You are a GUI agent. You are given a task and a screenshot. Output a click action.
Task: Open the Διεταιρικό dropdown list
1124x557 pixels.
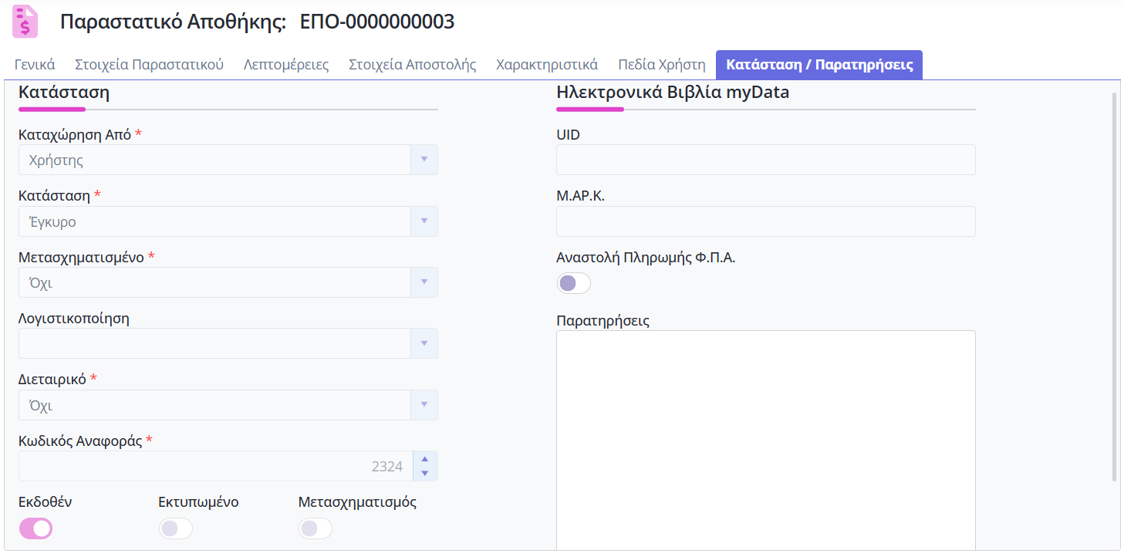pos(424,405)
